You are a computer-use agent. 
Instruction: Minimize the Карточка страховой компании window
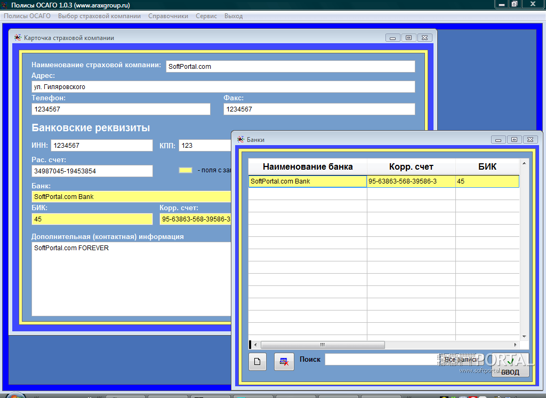pos(393,38)
